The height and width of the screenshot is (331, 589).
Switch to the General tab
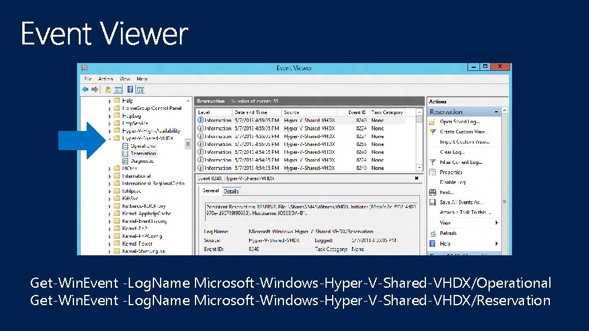click(211, 191)
